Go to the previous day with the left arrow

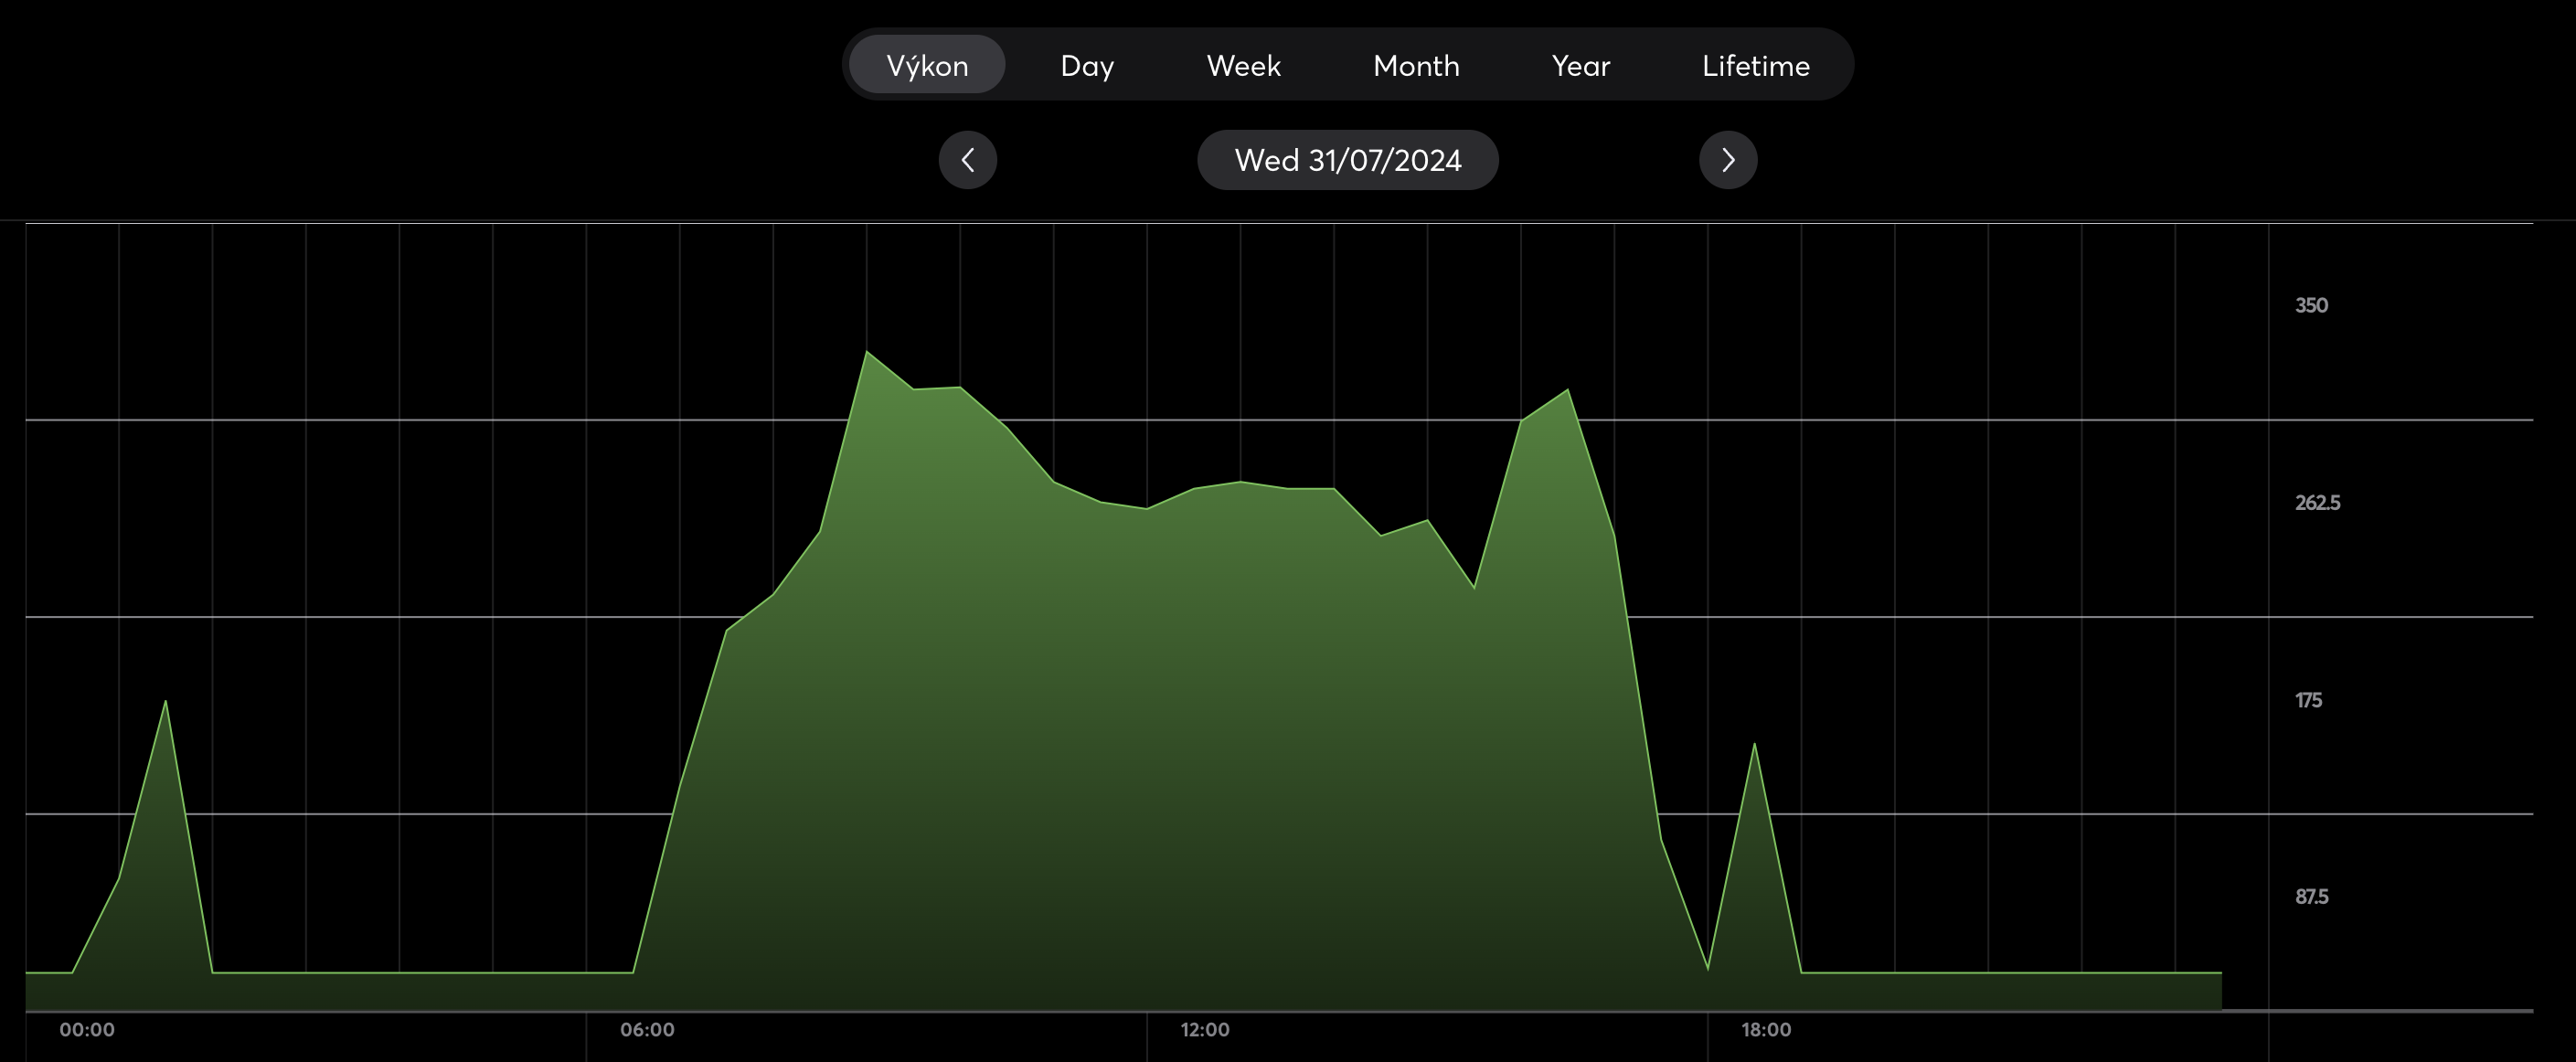(x=967, y=160)
